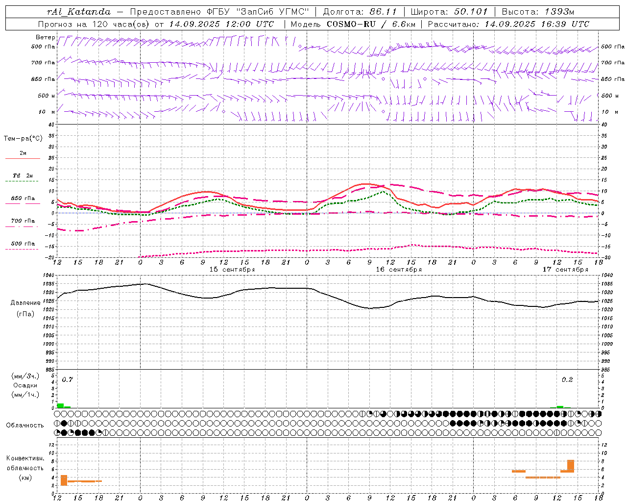Click the (км) unit under облачность

click(25, 477)
